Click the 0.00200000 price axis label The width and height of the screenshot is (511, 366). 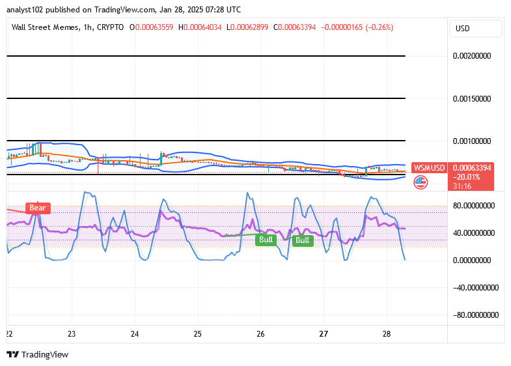point(472,56)
